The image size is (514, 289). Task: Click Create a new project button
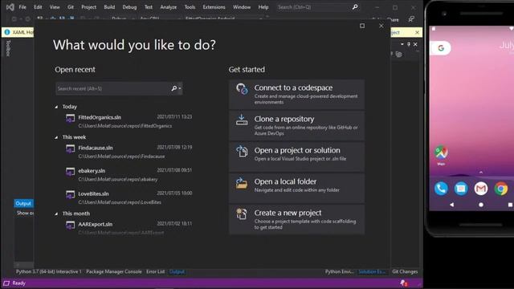296,219
